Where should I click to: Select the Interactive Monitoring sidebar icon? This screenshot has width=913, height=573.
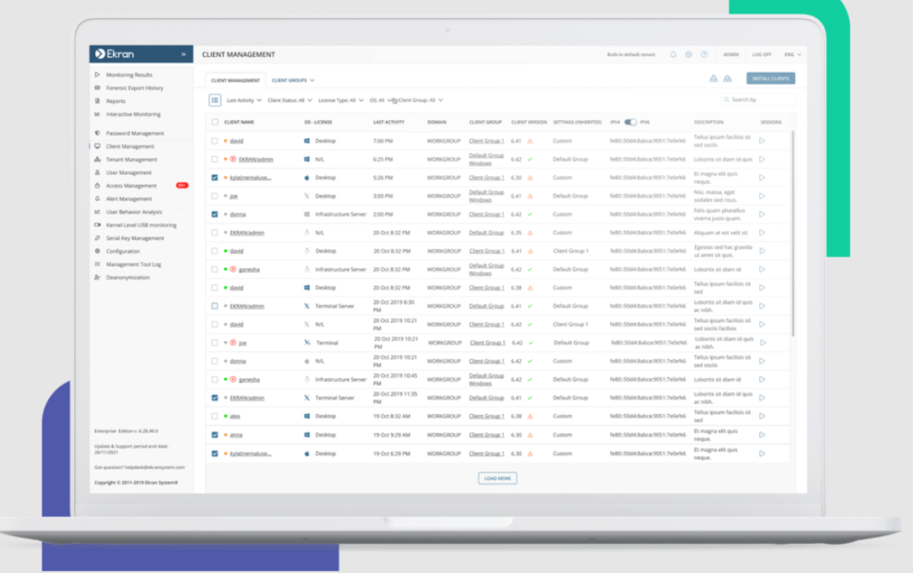97,114
